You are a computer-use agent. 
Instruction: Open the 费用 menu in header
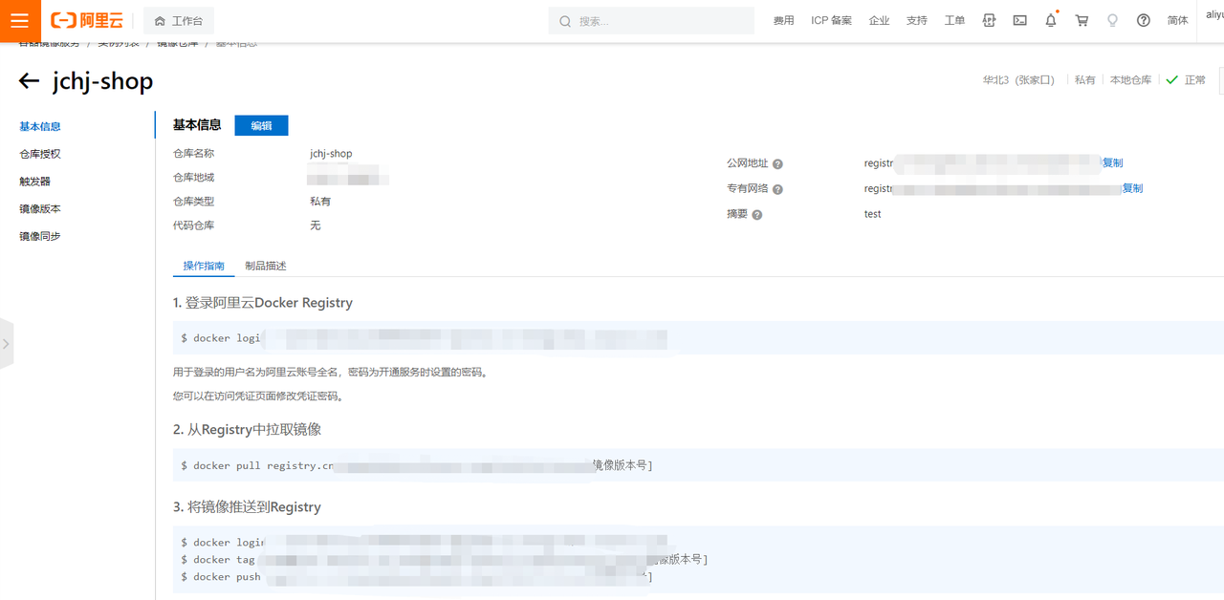click(x=783, y=21)
